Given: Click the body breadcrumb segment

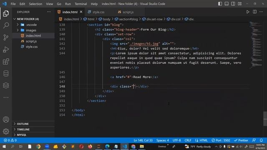Looking at the screenshot, I should click(x=107, y=19).
